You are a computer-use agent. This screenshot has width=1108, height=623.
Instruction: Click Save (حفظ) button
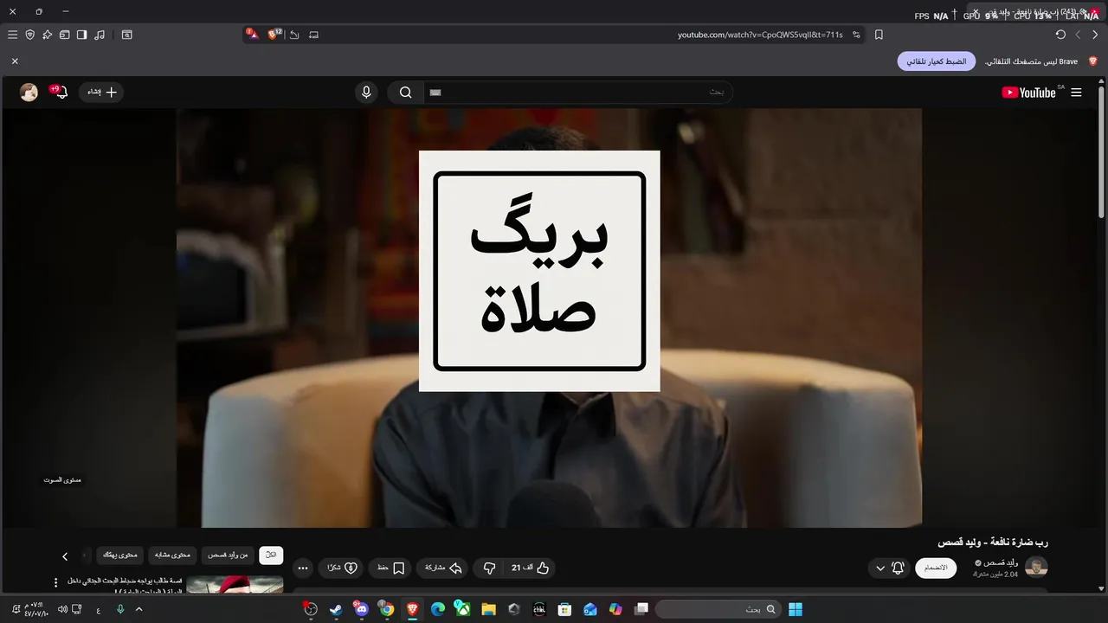click(391, 568)
